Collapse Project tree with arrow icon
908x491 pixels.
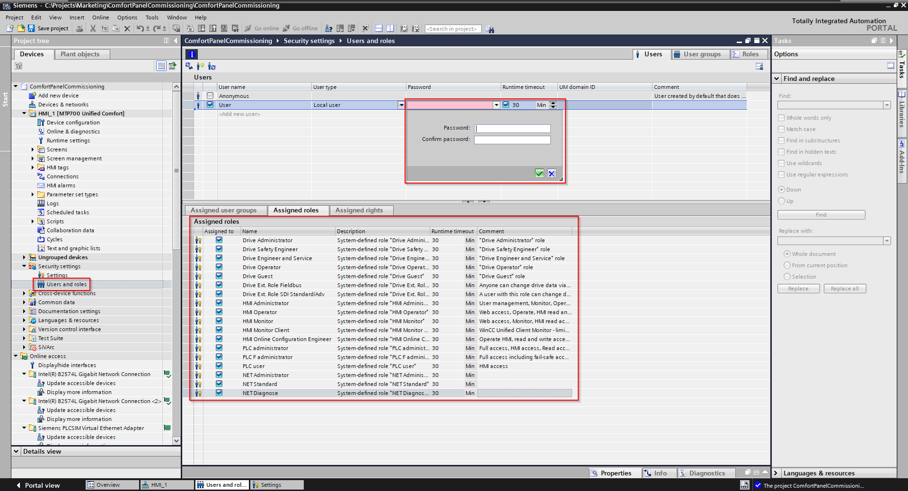tap(176, 41)
